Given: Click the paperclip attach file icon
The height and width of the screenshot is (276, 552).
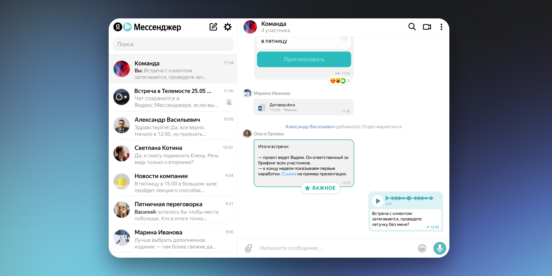Looking at the screenshot, I should coord(248,248).
